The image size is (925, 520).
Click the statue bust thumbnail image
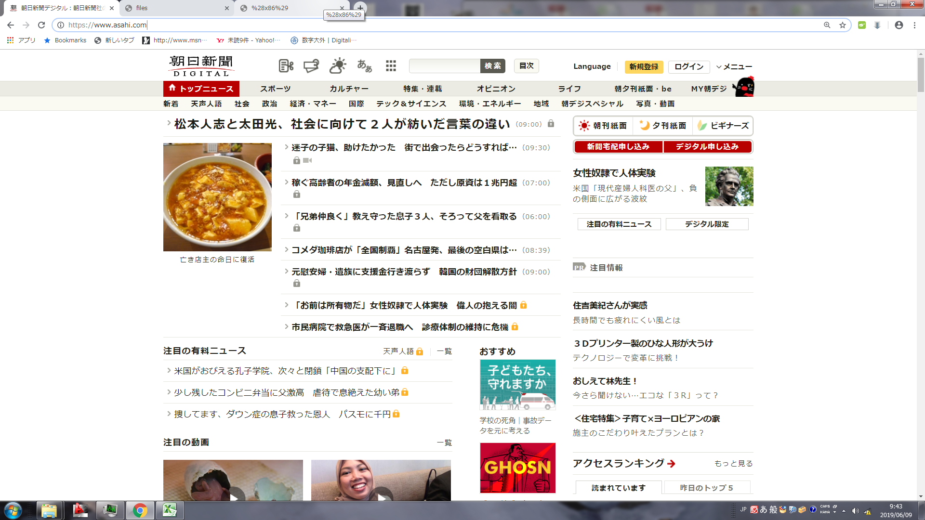[x=729, y=186]
